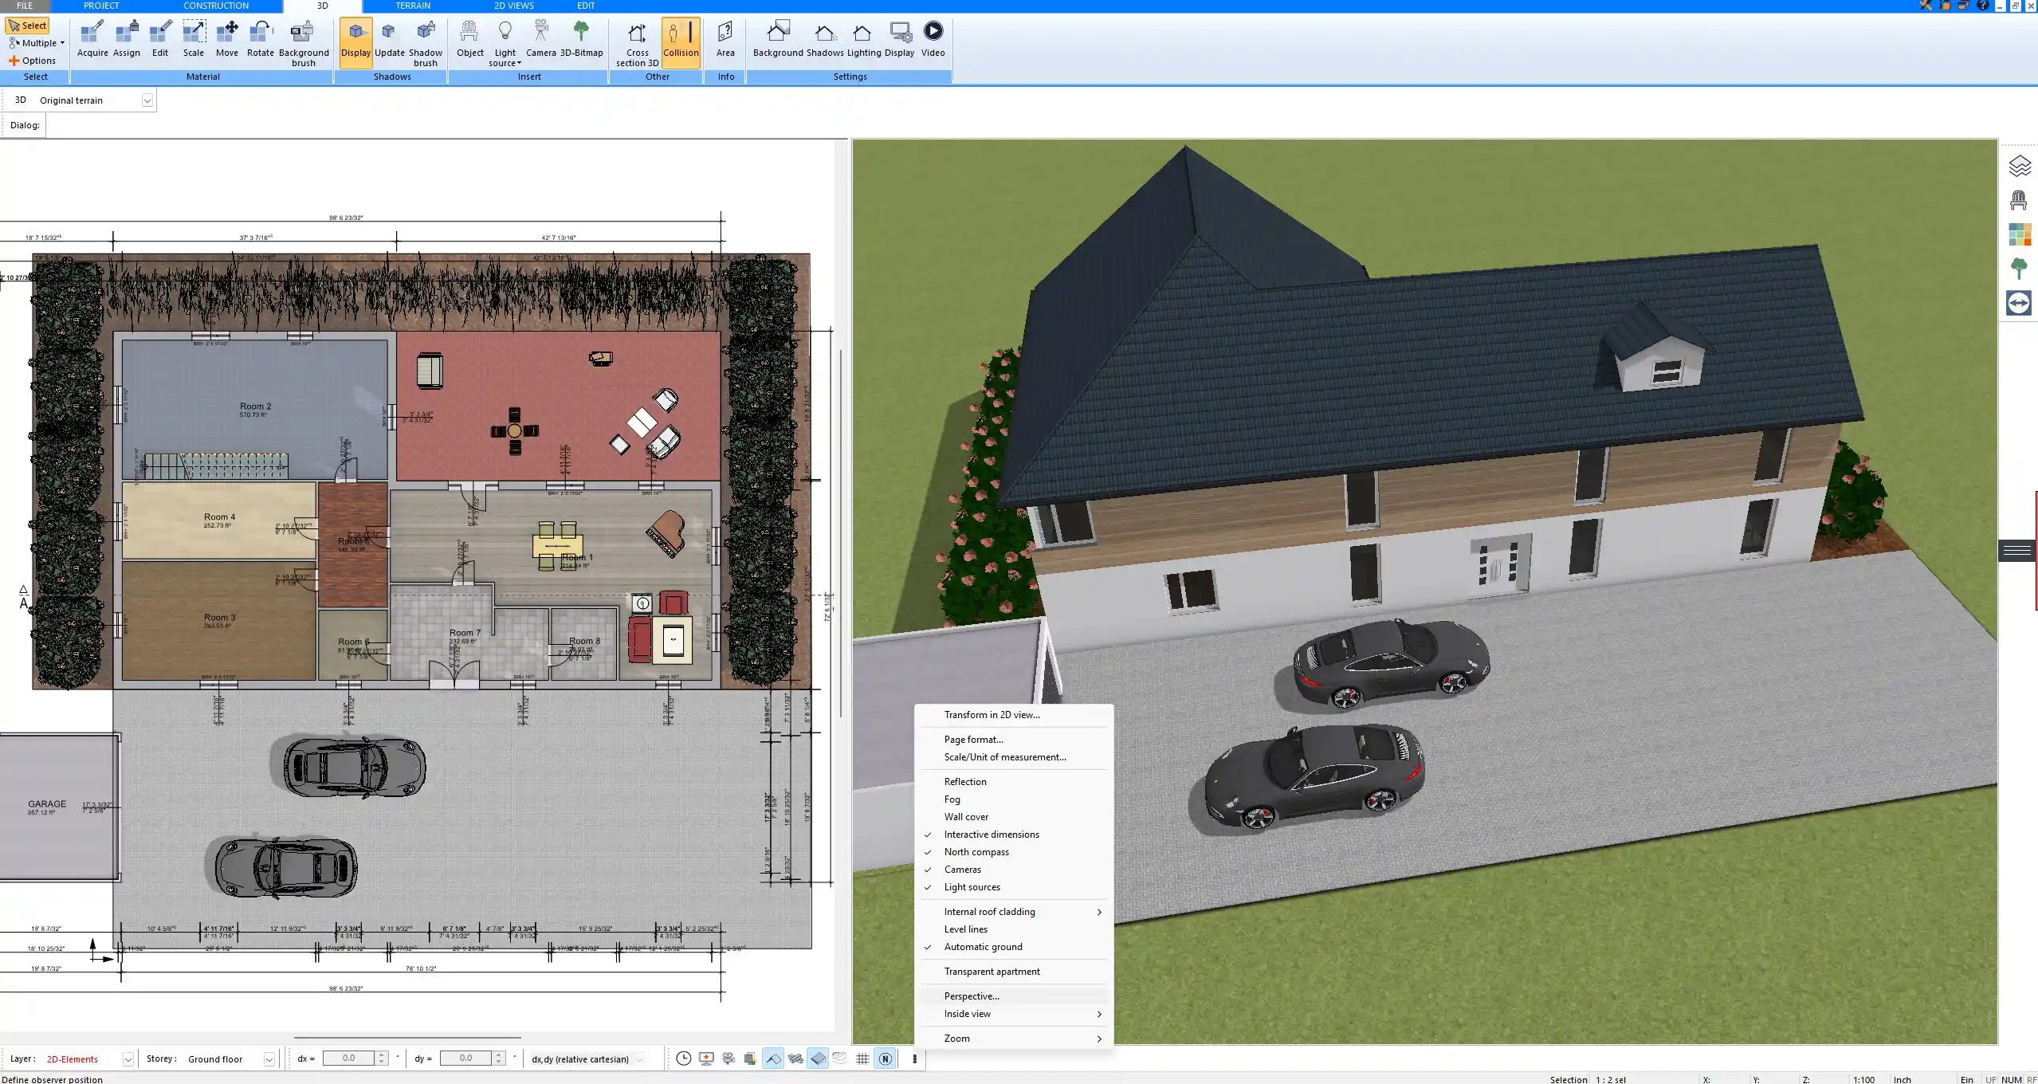
Task: Expand the Storey Ground floor dropdown
Action: click(269, 1059)
